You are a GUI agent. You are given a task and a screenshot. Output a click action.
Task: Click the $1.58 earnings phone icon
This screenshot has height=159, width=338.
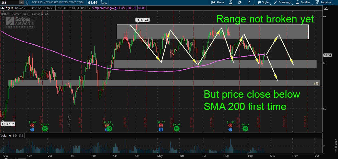(x=231, y=126)
